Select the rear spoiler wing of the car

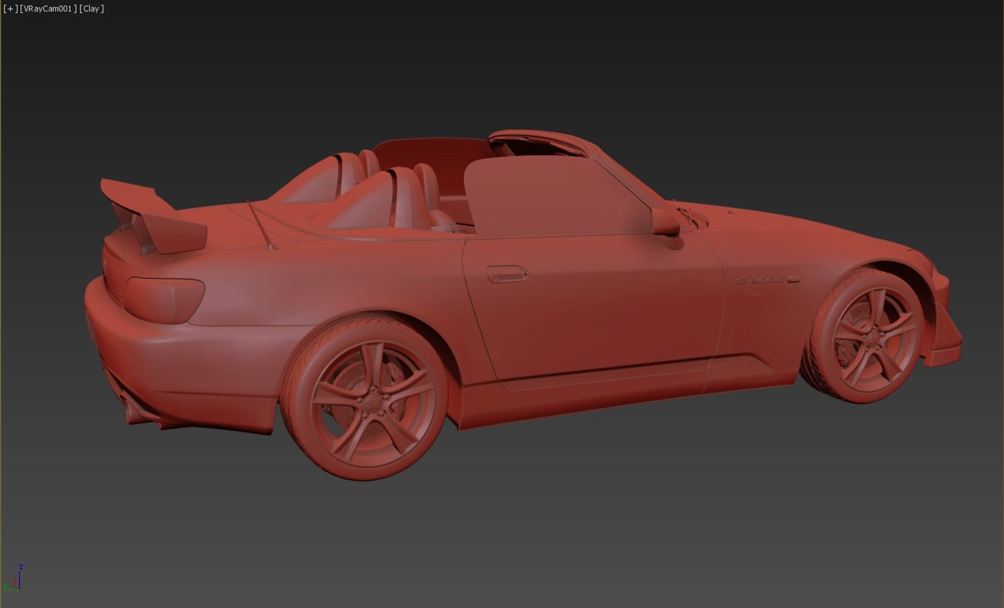(153, 217)
